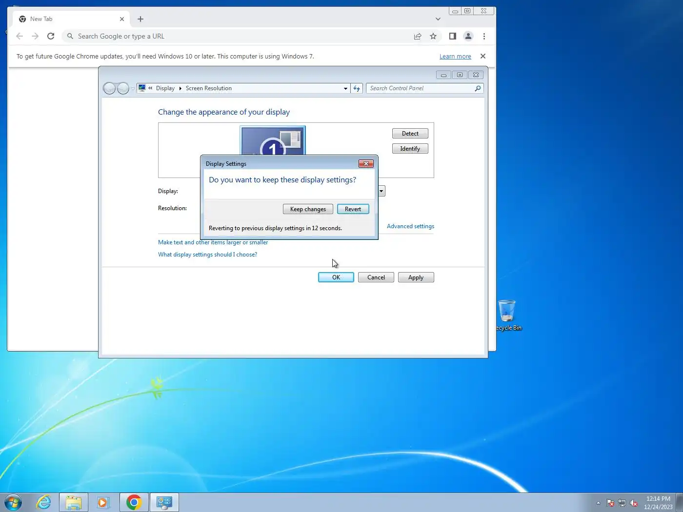
Task: Click the Identify button
Action: [x=410, y=149]
